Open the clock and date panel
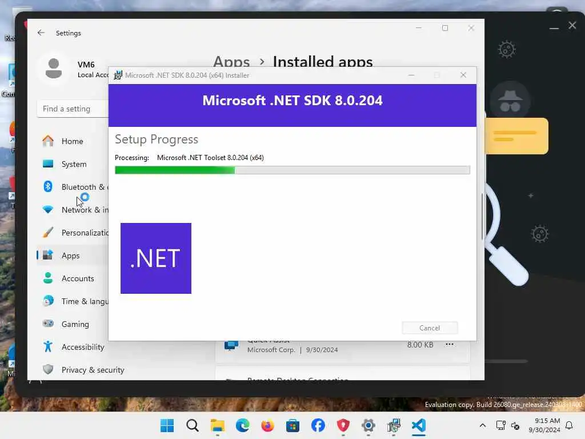 544,425
